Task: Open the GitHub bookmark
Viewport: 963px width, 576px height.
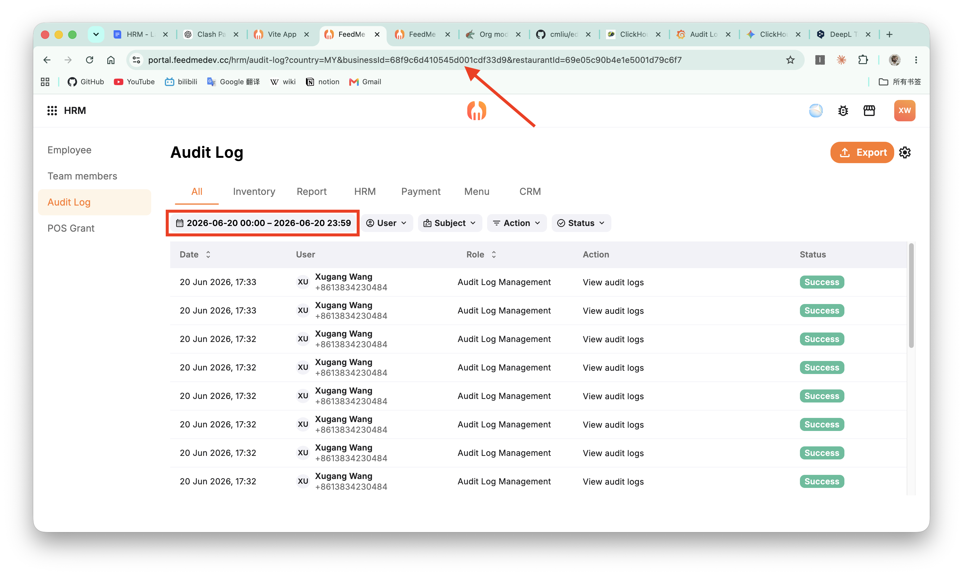Action: click(86, 82)
